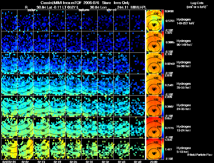Viewport: 214px width, 163px height.
Task: Select the Hydrogen 55-90 keV label
Action: 184,64
